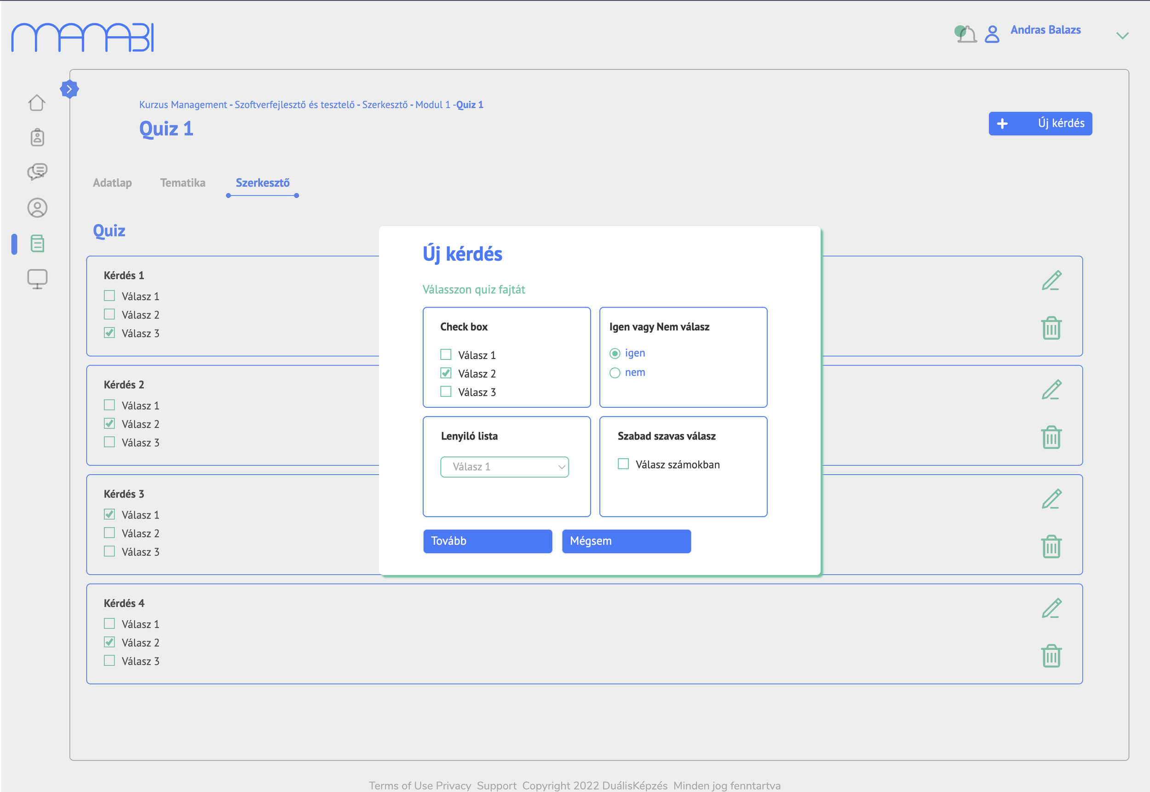Select the quiz document icon in sidebar

pos(37,243)
